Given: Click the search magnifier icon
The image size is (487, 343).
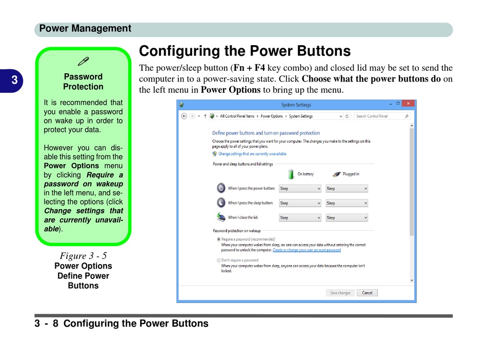Looking at the screenshot, I should [407, 116].
